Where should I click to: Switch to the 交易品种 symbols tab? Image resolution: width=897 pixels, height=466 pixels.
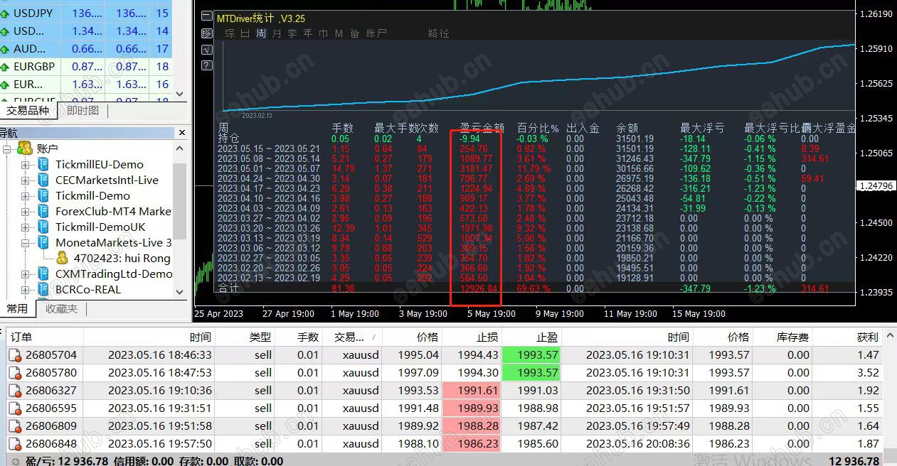pos(28,111)
